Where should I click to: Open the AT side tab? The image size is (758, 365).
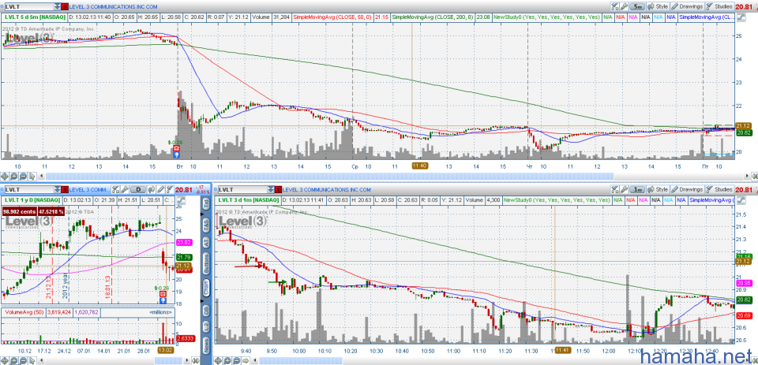(206, 242)
